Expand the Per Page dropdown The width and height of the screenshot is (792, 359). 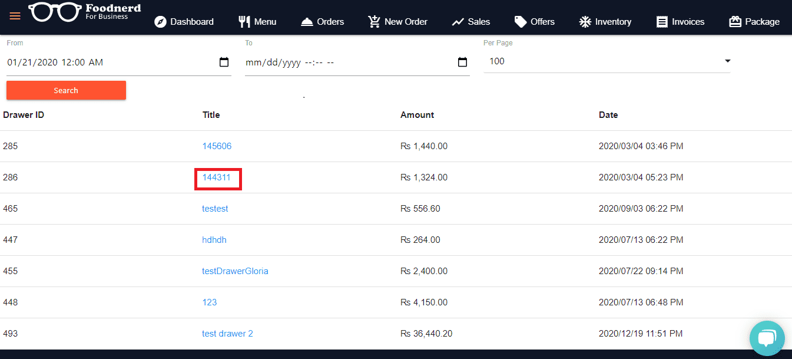727,61
